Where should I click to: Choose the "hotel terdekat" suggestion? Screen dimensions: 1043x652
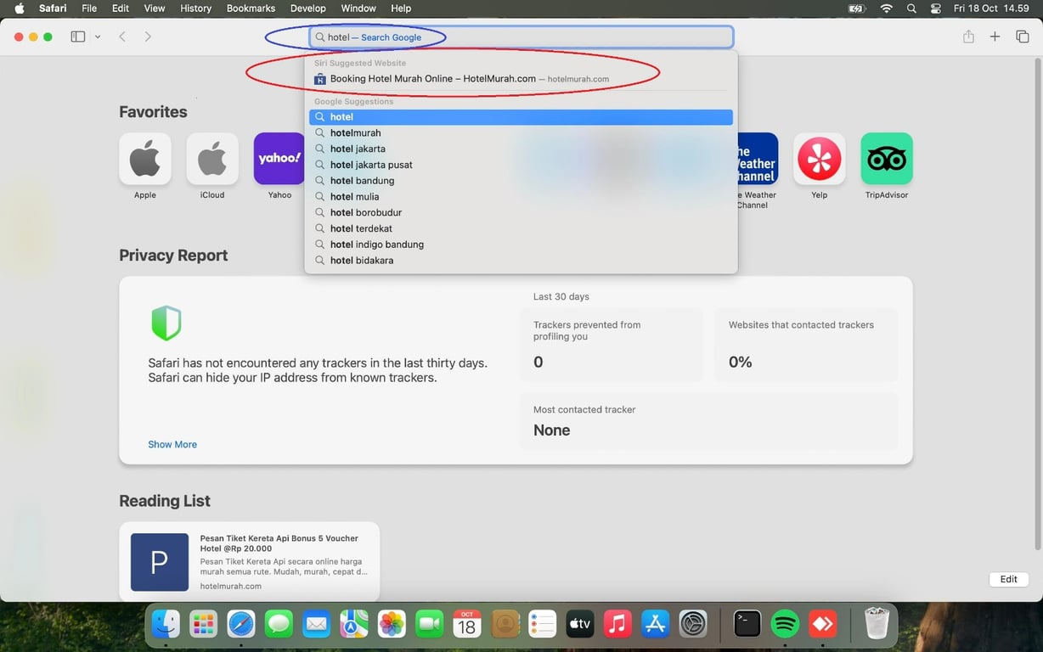(521, 228)
